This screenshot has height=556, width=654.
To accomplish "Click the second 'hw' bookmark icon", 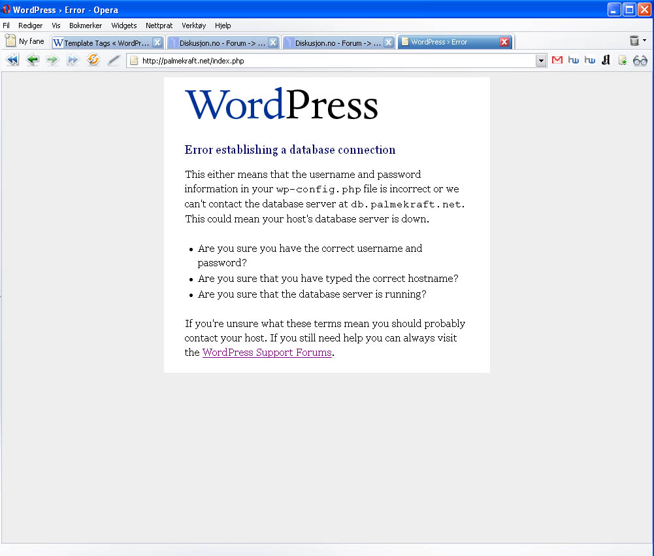I will point(590,60).
